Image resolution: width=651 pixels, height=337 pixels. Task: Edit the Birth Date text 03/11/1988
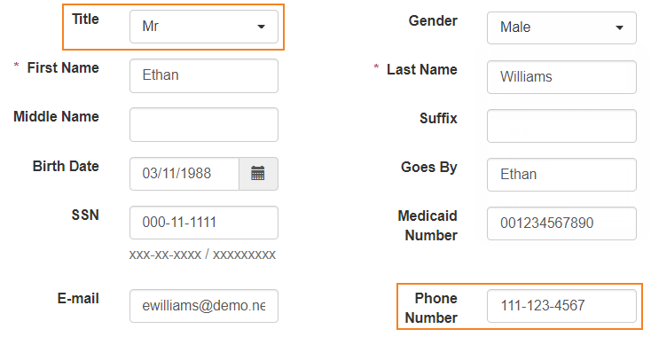[x=184, y=174]
